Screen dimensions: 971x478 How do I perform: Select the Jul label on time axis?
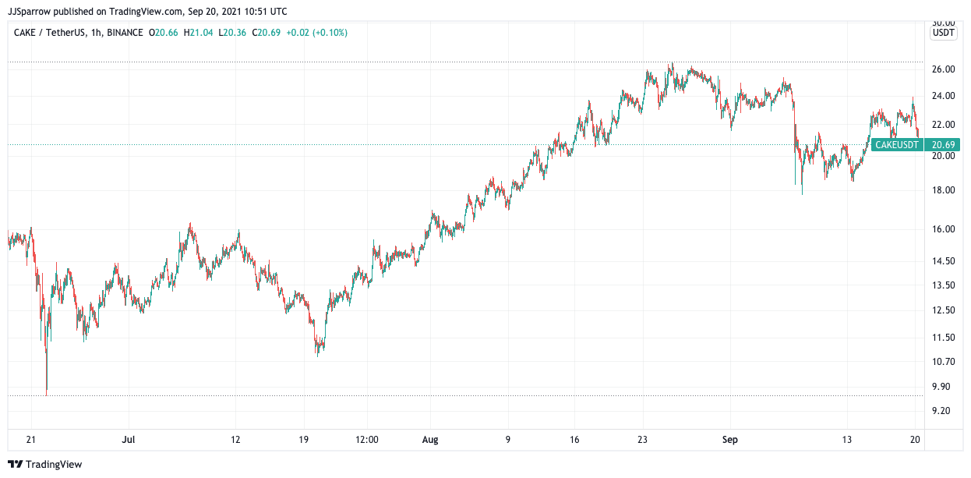[128, 439]
